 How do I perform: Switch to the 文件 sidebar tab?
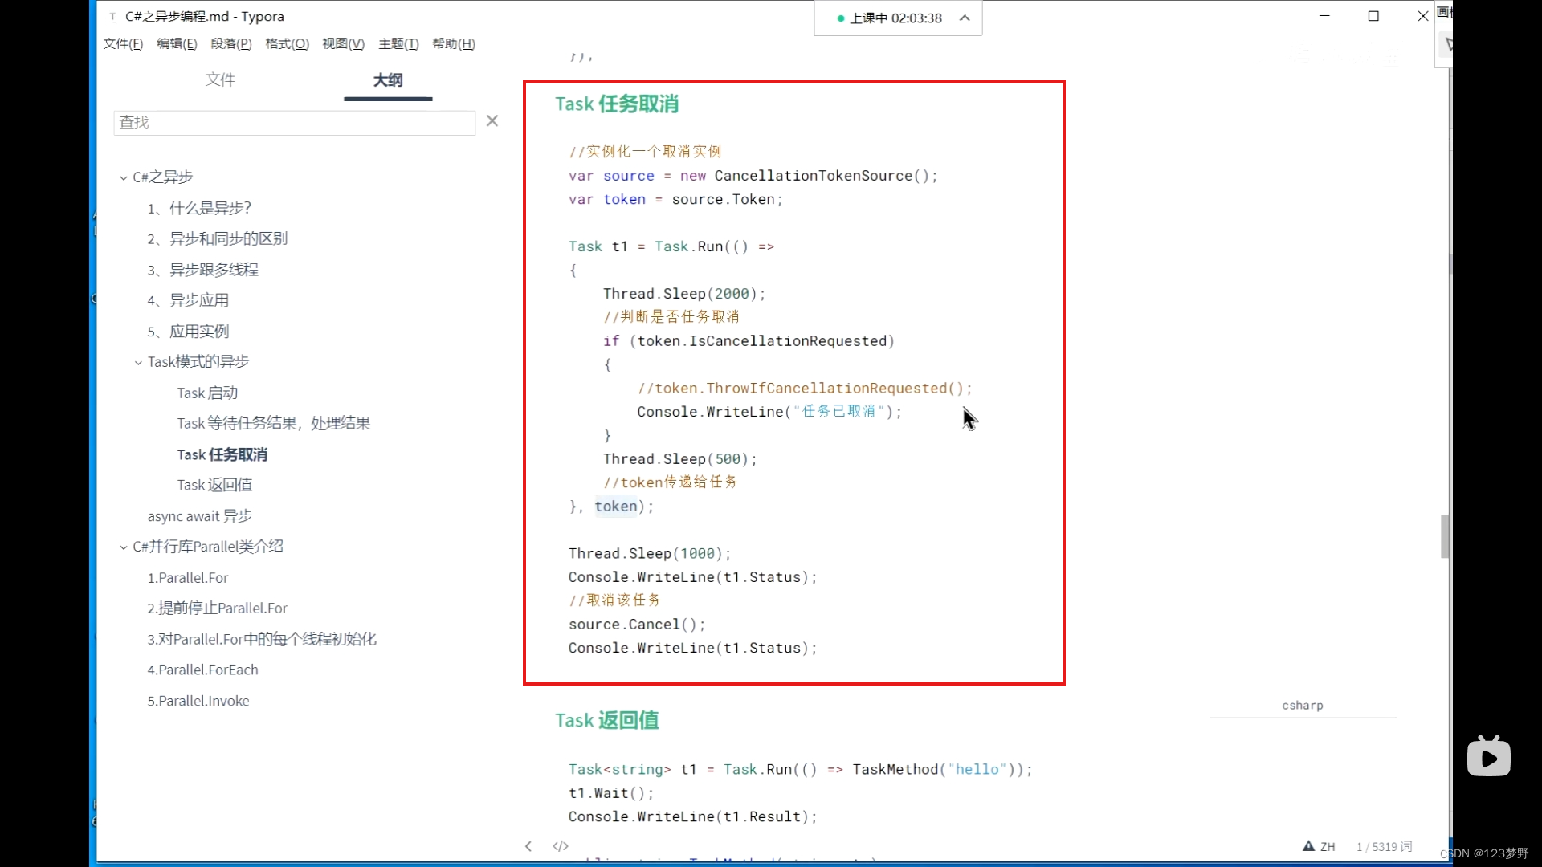[220, 79]
